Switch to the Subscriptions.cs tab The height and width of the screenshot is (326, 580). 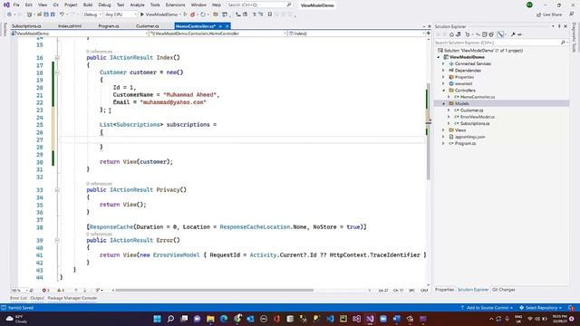coord(26,26)
